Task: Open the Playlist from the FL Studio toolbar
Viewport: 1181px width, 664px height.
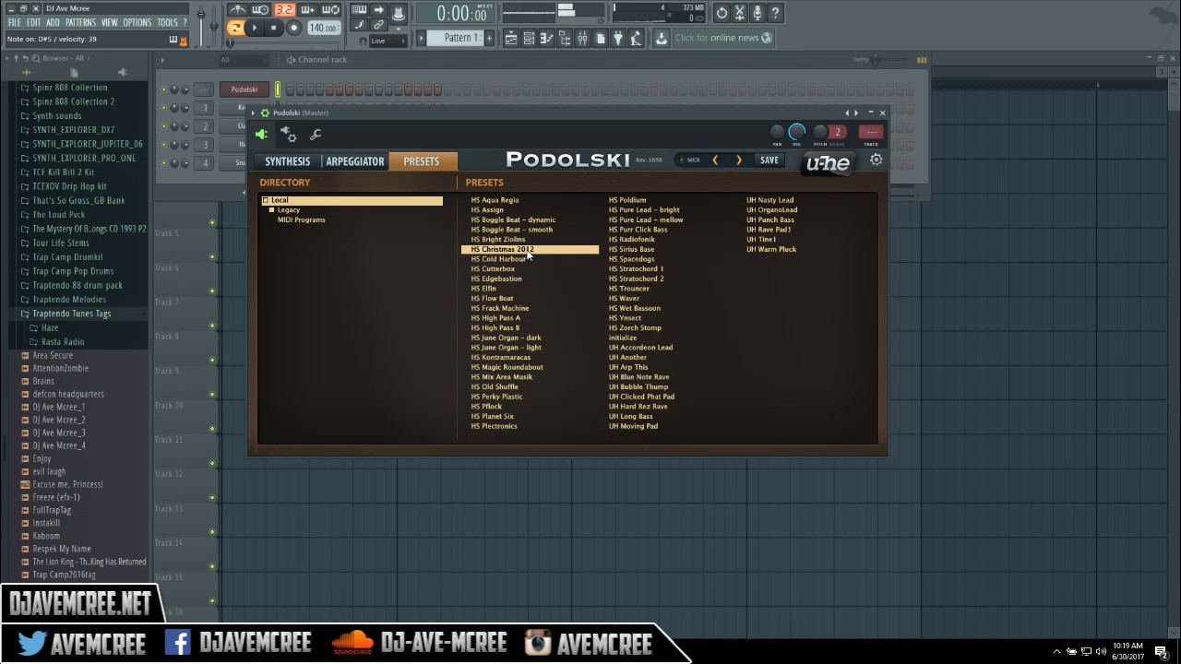Action: (511, 38)
